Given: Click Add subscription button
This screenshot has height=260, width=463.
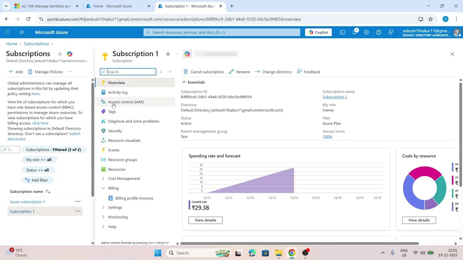Looking at the screenshot, I should [x=16, y=72].
